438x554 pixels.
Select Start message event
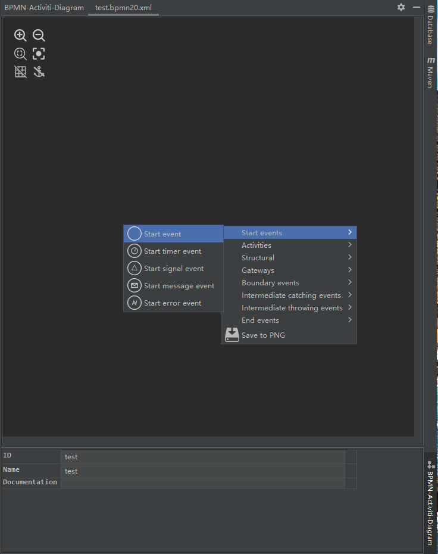tap(173, 286)
